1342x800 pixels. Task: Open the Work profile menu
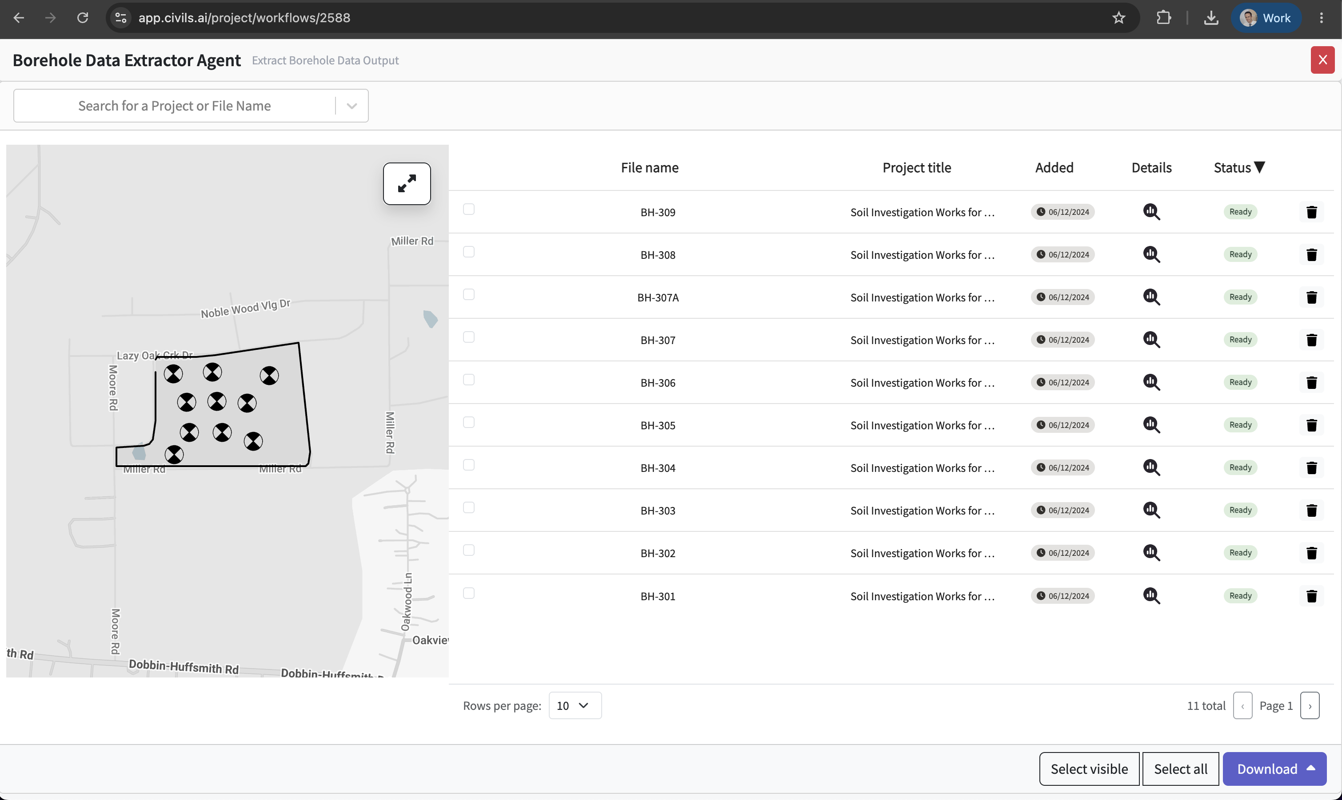tap(1266, 18)
